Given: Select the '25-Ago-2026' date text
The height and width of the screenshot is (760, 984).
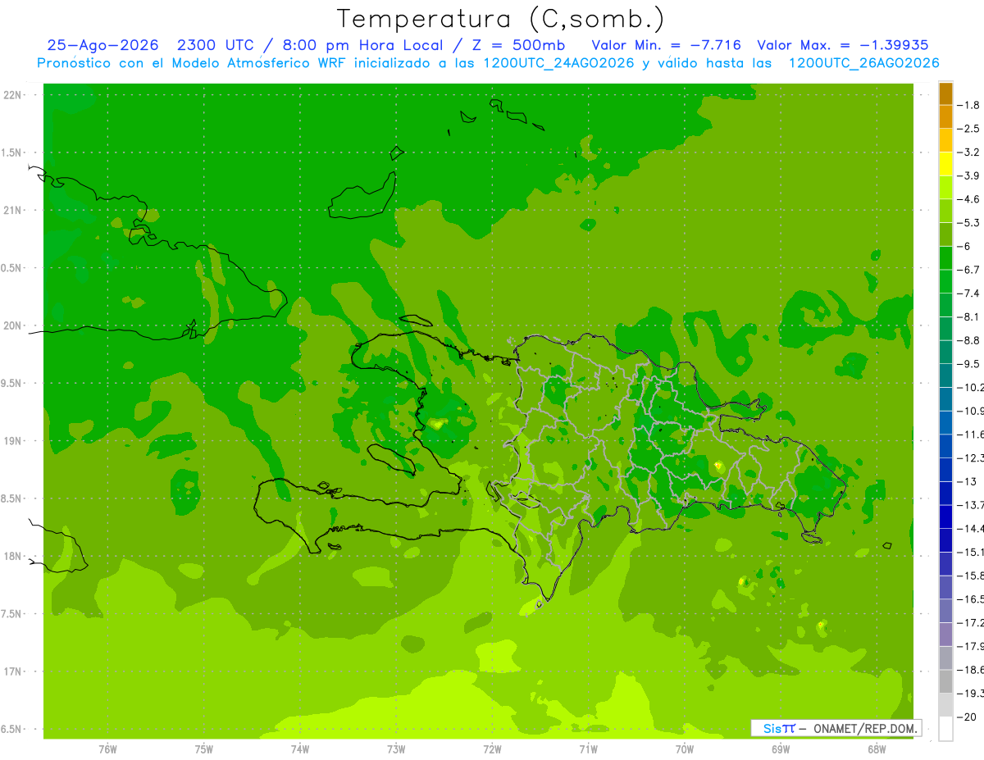Looking at the screenshot, I should tap(102, 45).
